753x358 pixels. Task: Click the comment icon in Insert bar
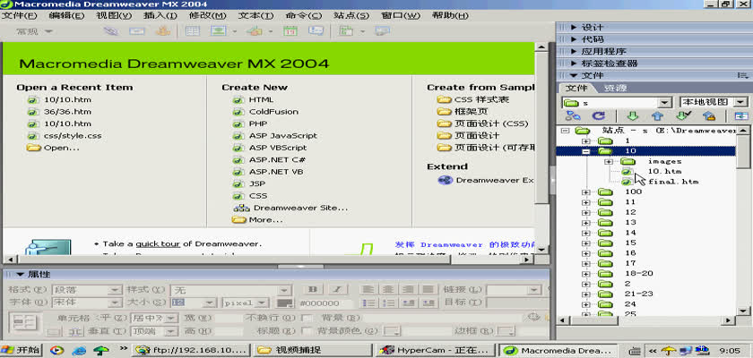(316, 31)
